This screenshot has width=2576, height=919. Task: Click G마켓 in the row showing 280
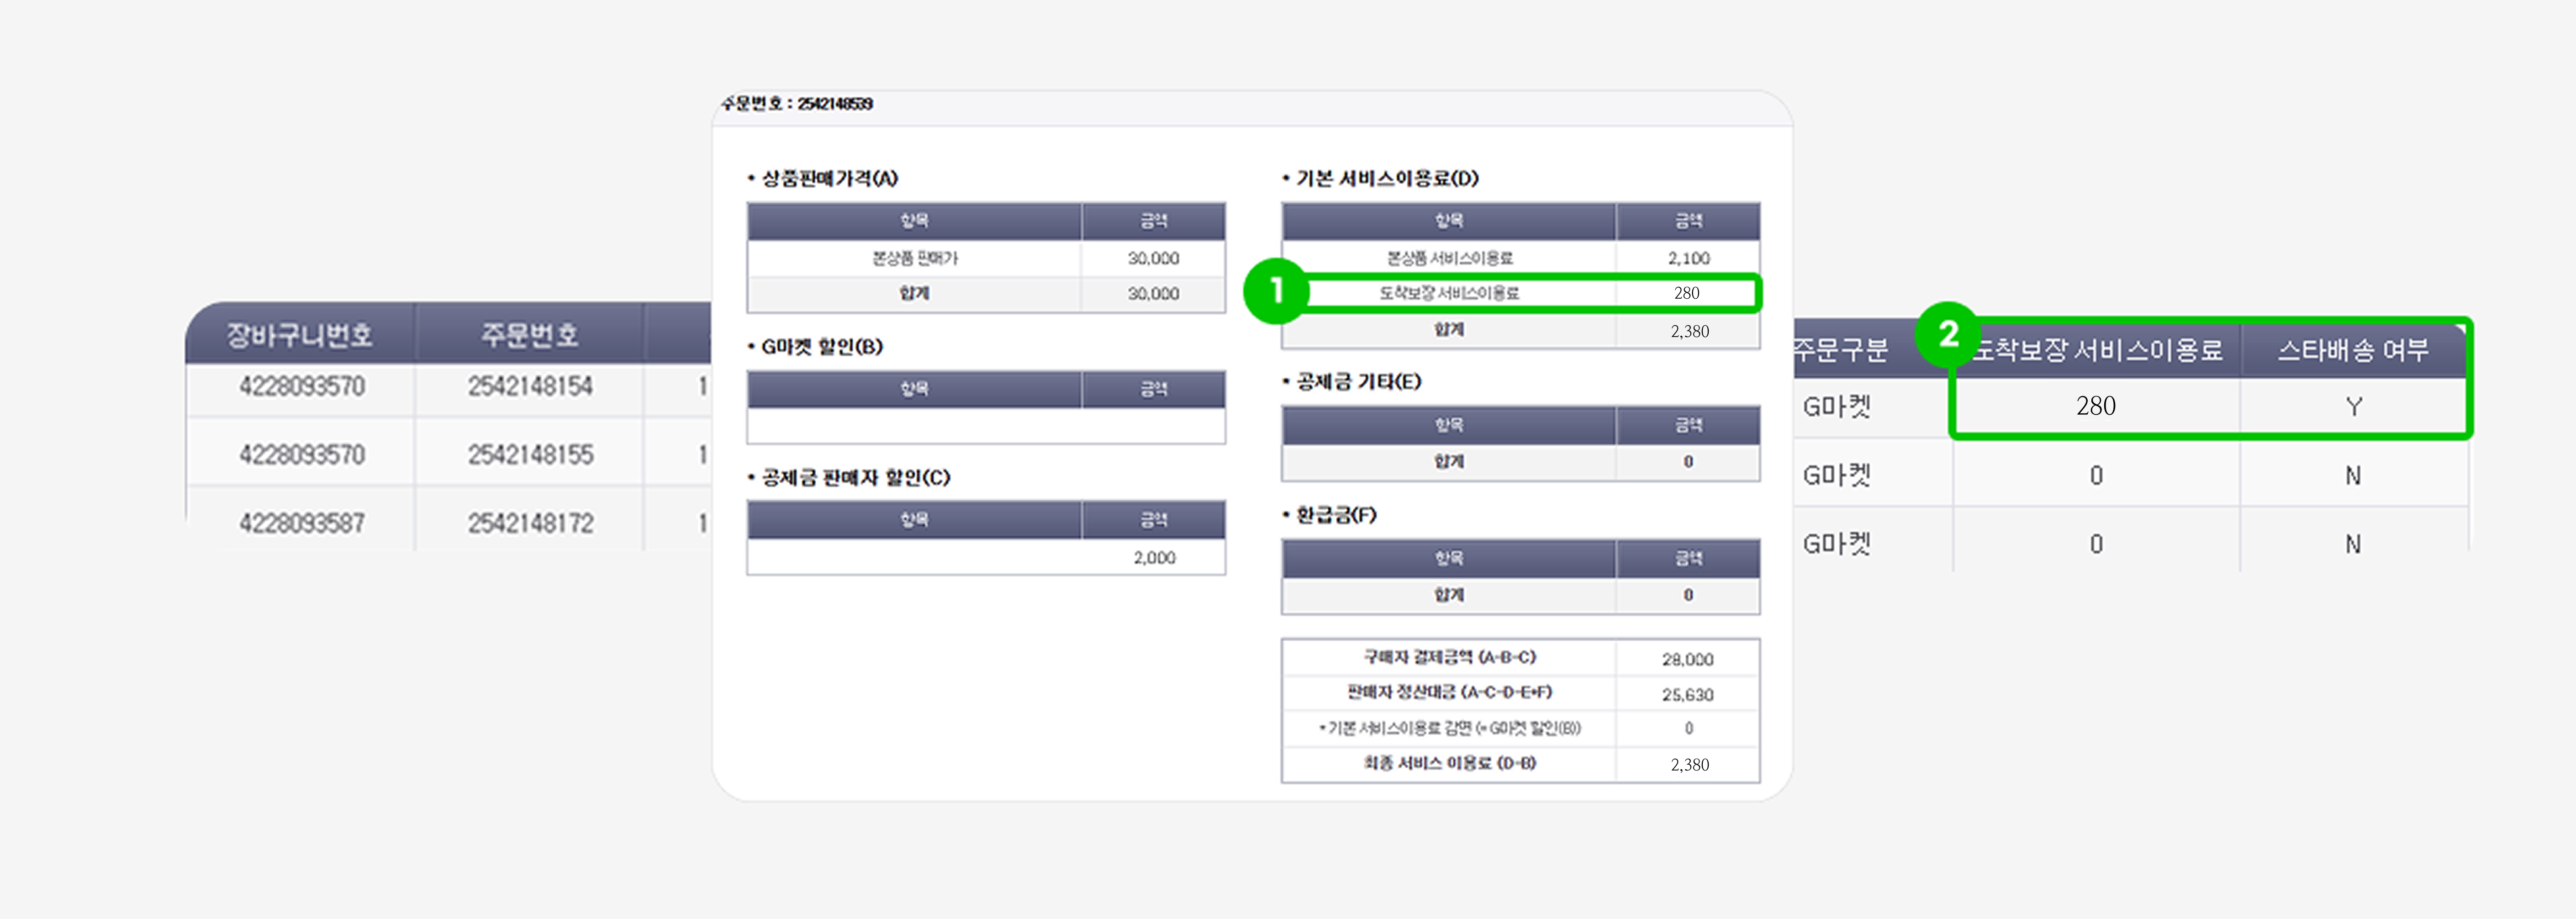(x=1837, y=406)
